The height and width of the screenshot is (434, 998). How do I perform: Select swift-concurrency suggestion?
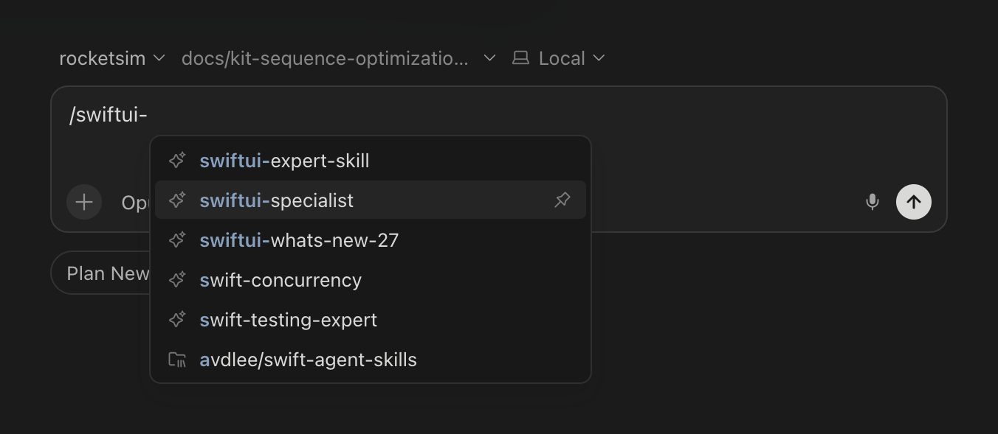(x=371, y=280)
